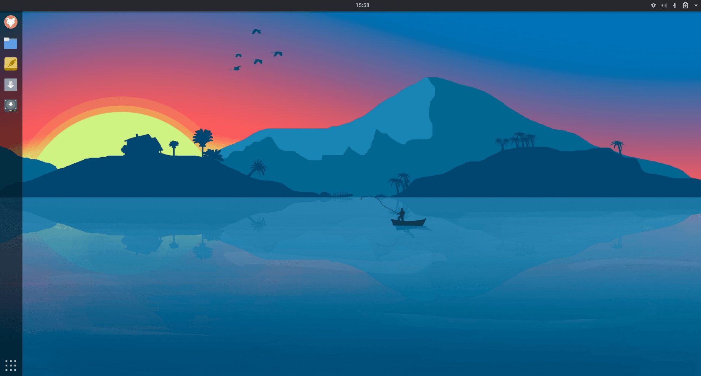This screenshot has width=701, height=376.
Task: Launch the disk installer dock icon
Action: tap(11, 105)
